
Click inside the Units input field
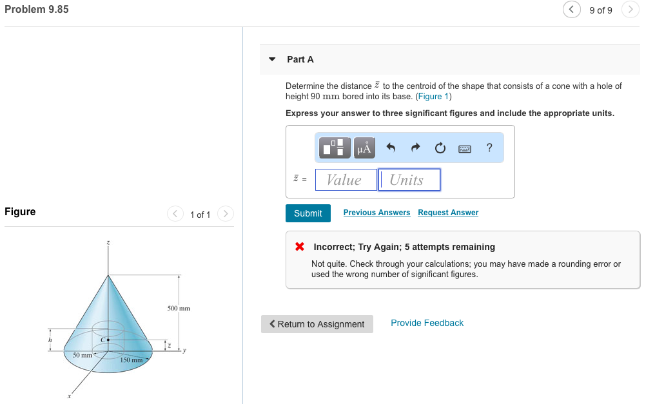tap(409, 179)
